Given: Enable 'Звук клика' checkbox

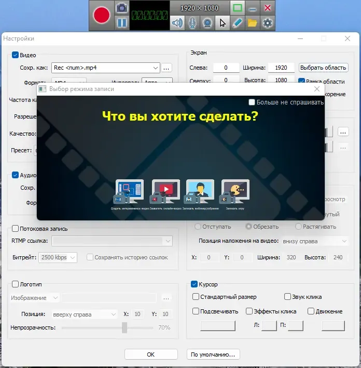Looking at the screenshot, I should [287, 297].
